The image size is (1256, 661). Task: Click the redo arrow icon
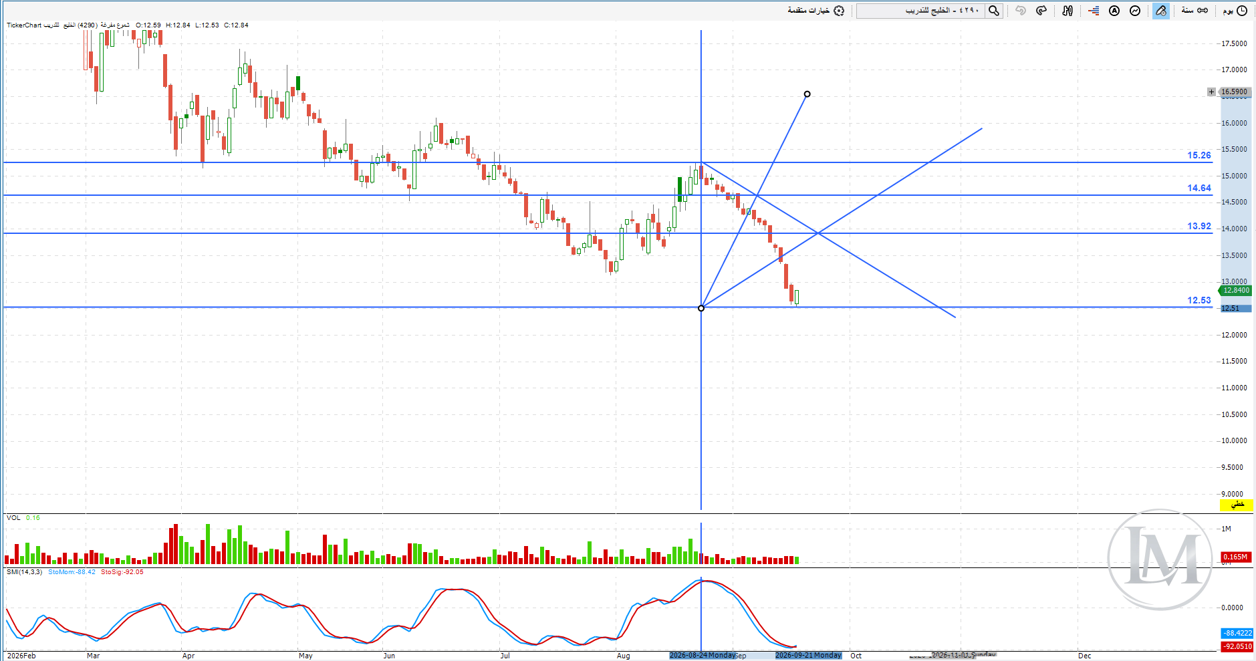(x=1041, y=11)
